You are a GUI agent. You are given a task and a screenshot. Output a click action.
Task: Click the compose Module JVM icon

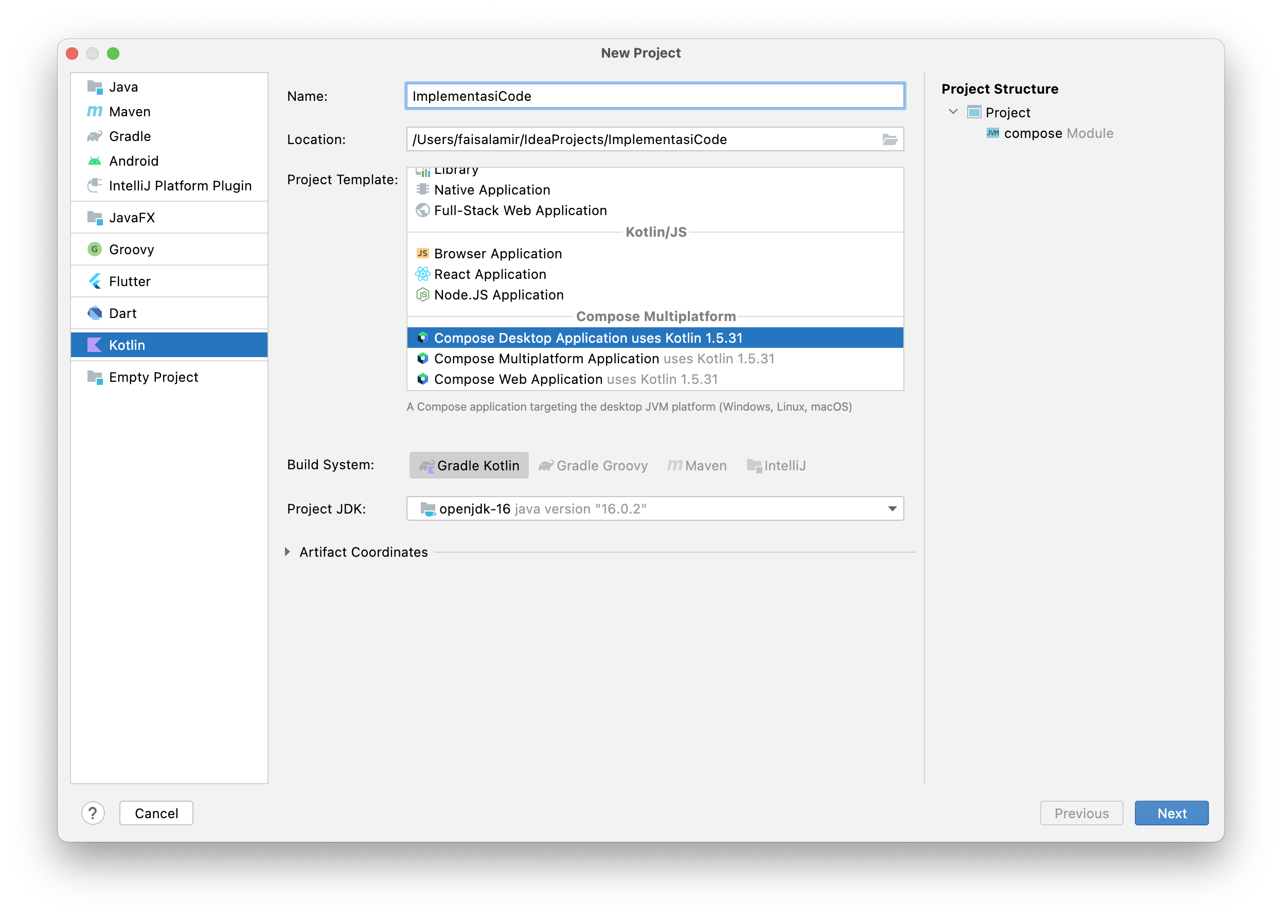(x=992, y=133)
